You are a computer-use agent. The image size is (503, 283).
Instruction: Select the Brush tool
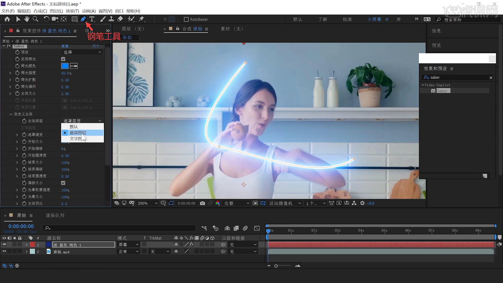(x=103, y=19)
